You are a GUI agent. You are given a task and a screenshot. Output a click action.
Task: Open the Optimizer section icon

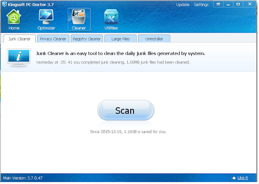pyautogui.click(x=46, y=19)
